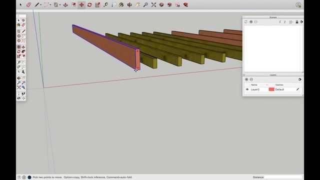Viewport: 320px width, 180px height.
Task: Open Extension Manager ruby icon in top toolbar
Action: tap(185, 4)
